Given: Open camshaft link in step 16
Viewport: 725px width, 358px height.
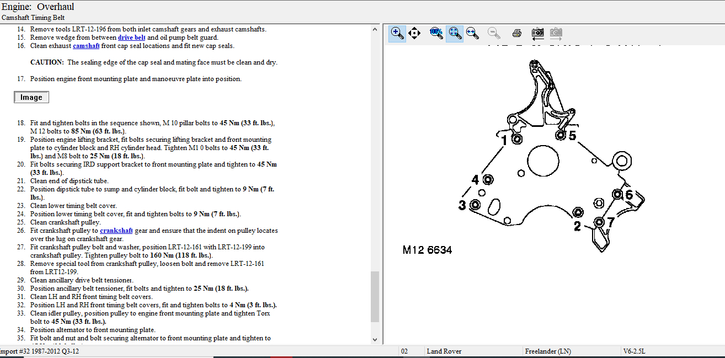Looking at the screenshot, I should pyautogui.click(x=86, y=46).
